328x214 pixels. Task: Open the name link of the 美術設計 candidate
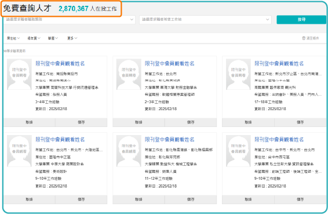click(x=60, y=139)
